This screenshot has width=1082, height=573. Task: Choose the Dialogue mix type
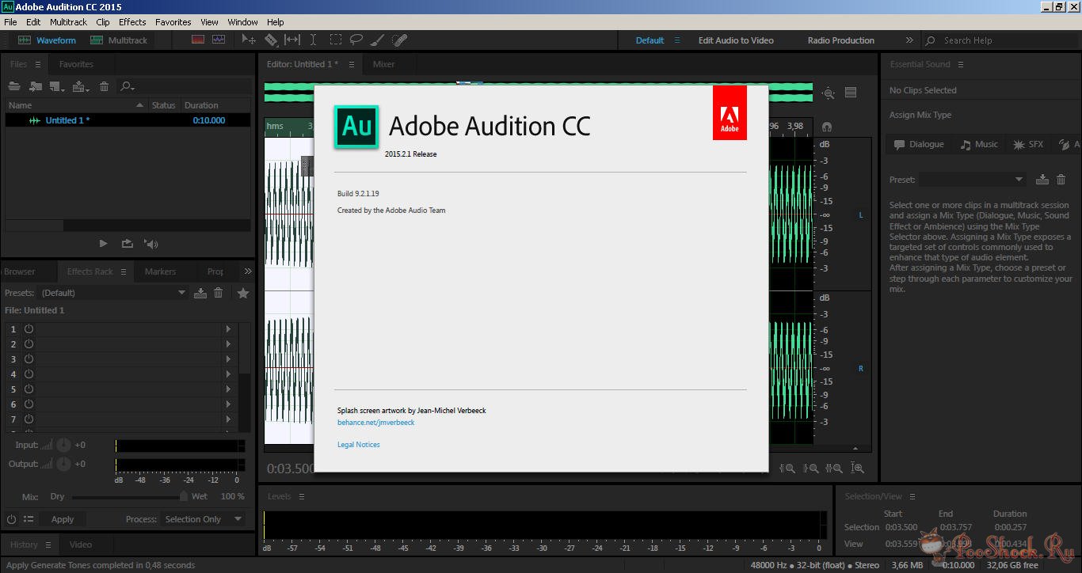point(919,144)
